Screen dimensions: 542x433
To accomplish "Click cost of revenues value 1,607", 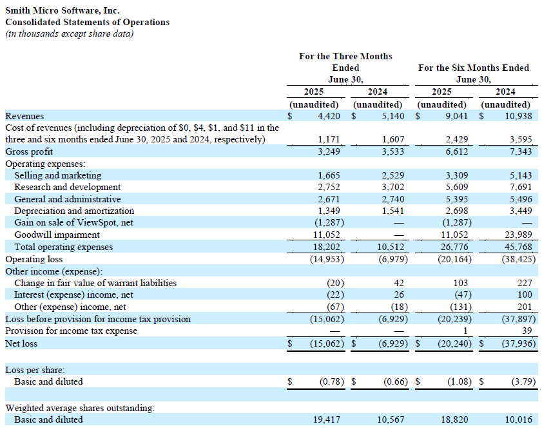I will 393,140.
